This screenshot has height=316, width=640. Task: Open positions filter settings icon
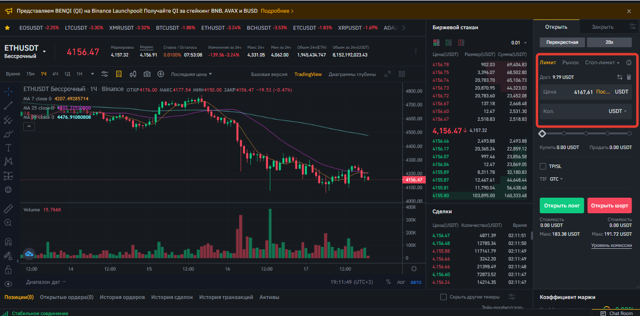pos(511,297)
